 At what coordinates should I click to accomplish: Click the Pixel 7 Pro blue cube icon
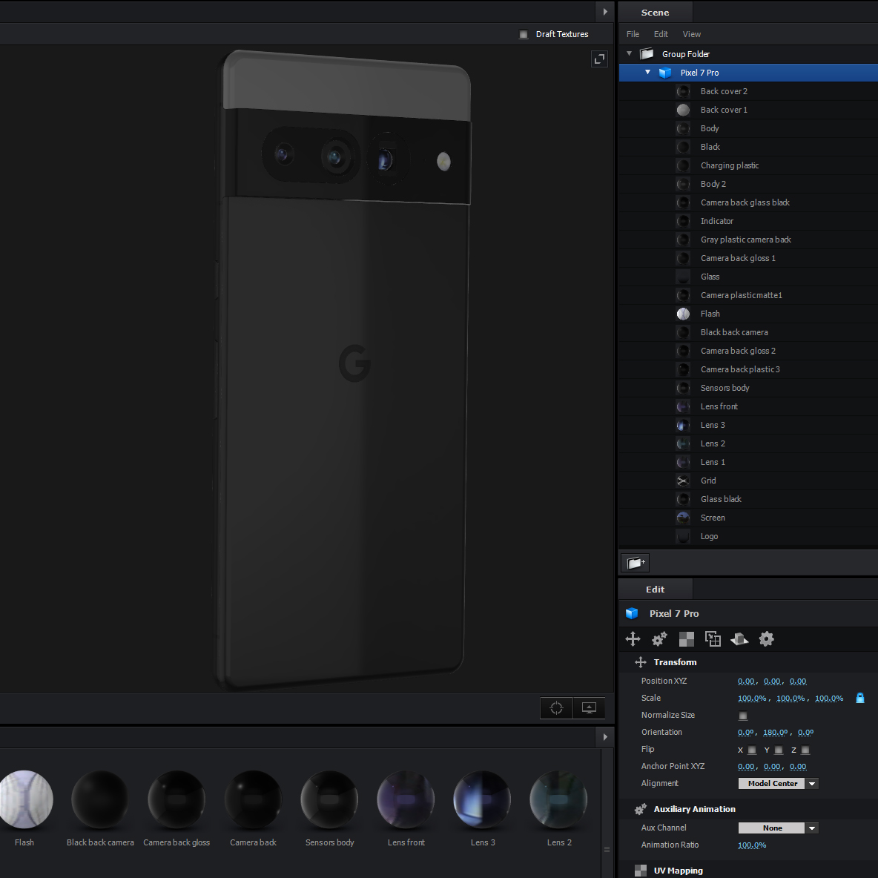point(665,73)
